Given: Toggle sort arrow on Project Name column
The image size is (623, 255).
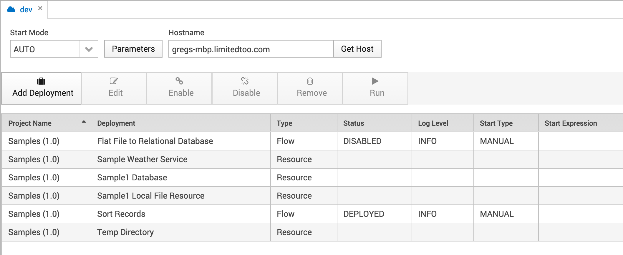Looking at the screenshot, I should (x=84, y=122).
